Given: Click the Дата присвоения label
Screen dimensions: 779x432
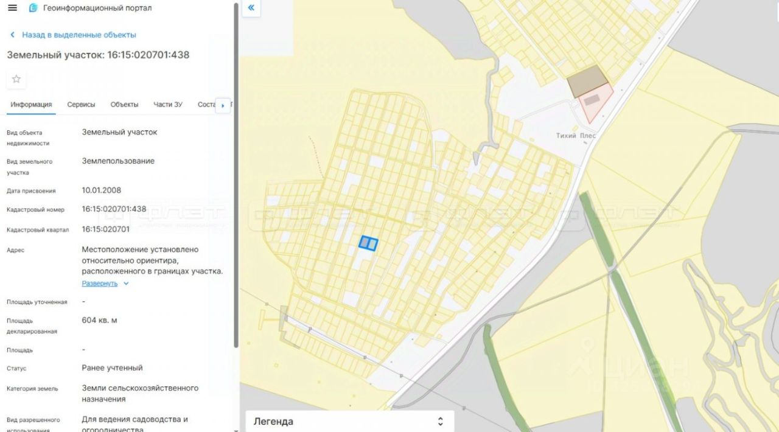Looking at the screenshot, I should click(31, 191).
